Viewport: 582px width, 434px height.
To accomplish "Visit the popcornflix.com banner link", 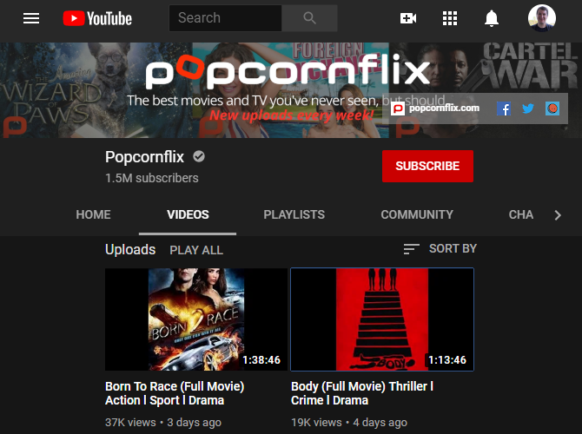I will 435,108.
